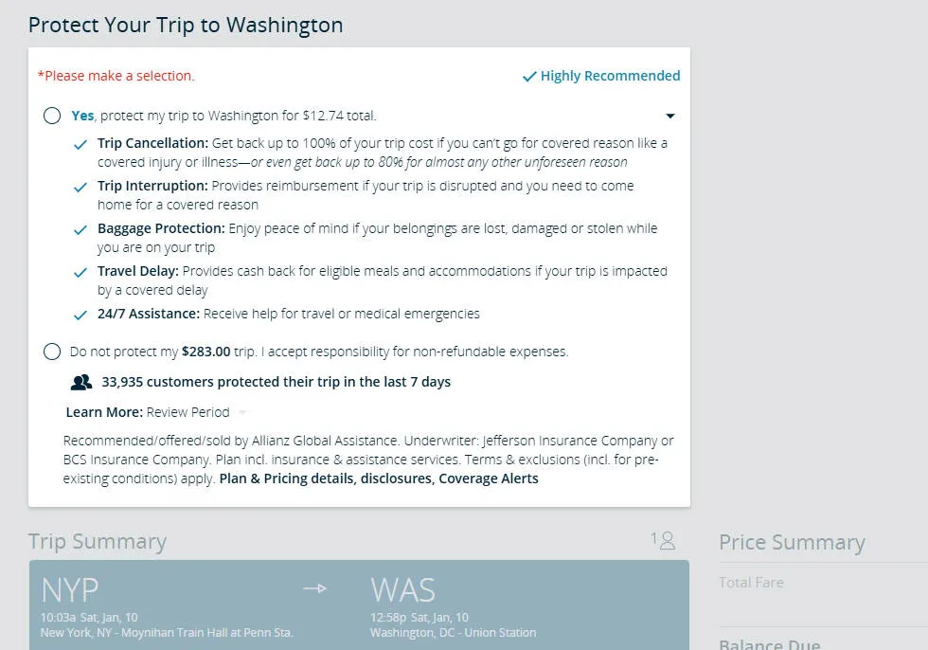This screenshot has width=928, height=650.
Task: Click the WAS arrival station code
Action: click(x=402, y=590)
